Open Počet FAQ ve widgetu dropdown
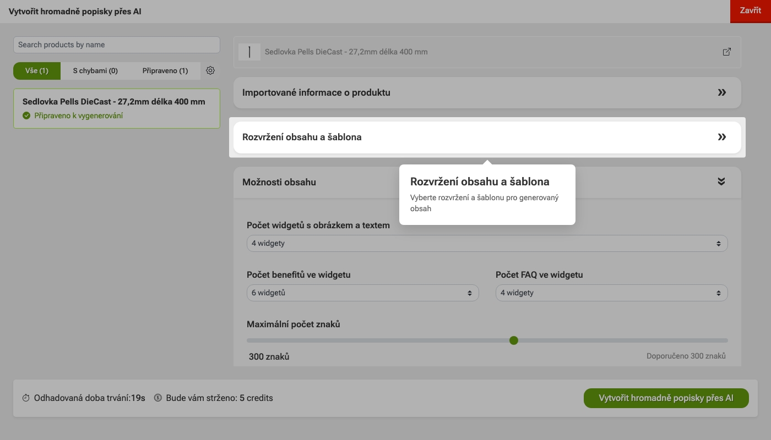This screenshot has width=771, height=440. coord(612,293)
